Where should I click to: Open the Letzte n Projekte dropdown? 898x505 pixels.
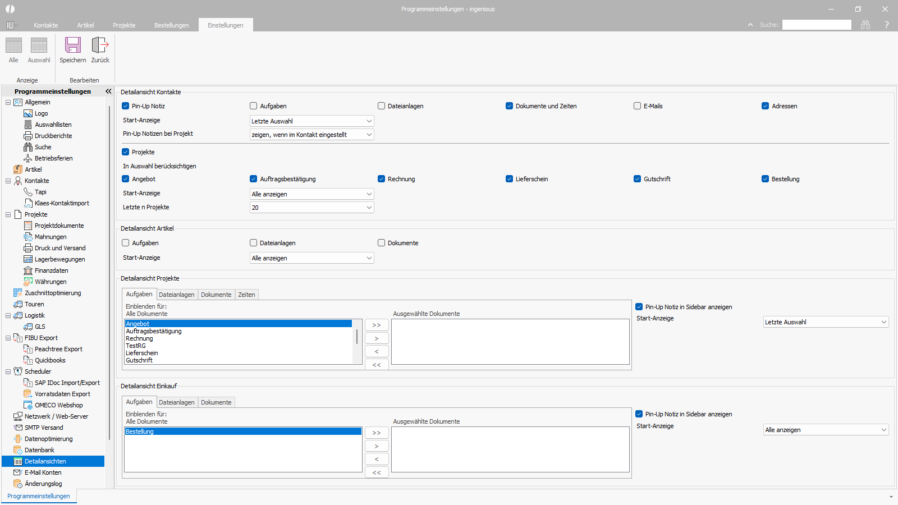tap(369, 208)
